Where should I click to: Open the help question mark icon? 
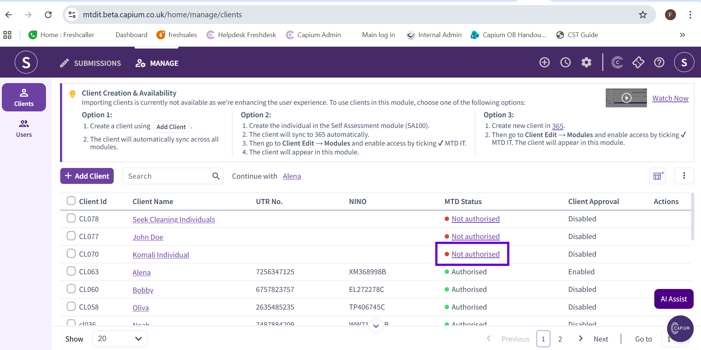659,63
